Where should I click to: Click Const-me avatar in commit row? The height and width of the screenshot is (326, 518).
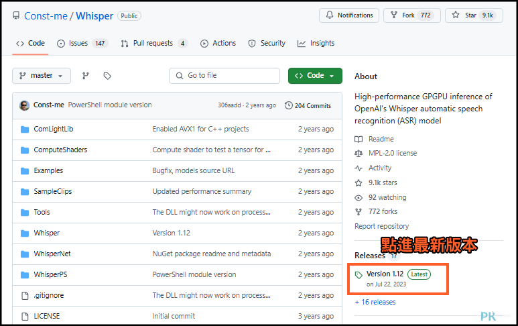24,105
